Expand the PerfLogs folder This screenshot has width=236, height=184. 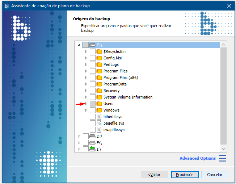(86, 64)
